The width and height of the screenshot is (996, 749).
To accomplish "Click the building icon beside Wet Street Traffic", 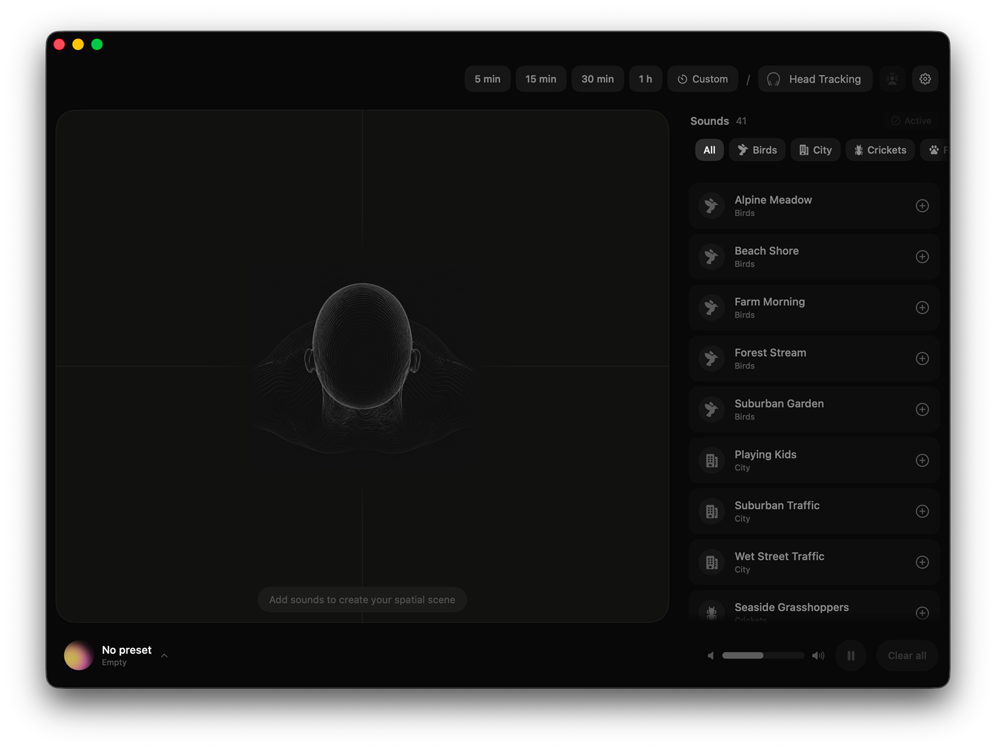I will 712,562.
